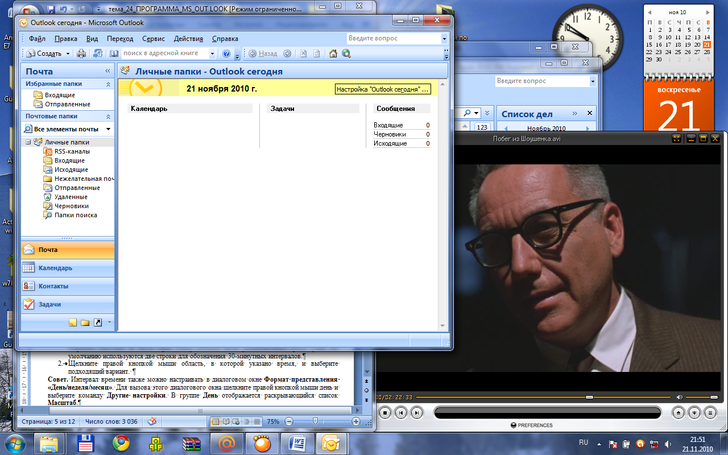The height and width of the screenshot is (455, 728).
Task: Click the Word zoom out minus button
Action: [288, 421]
